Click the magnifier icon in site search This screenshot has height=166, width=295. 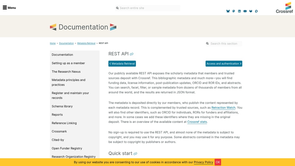(x=117, y=8)
